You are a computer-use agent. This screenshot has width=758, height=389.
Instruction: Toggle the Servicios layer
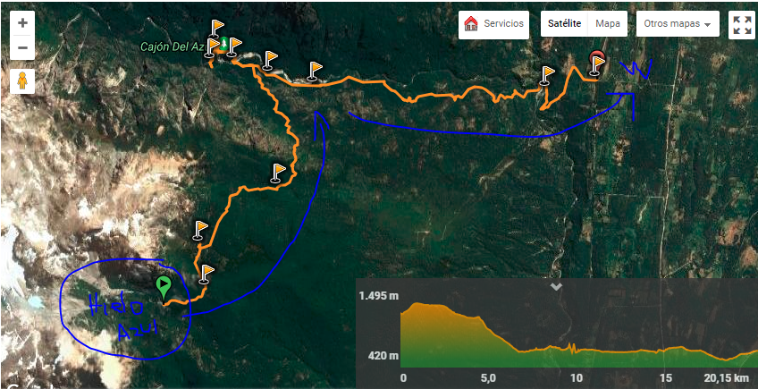[494, 24]
